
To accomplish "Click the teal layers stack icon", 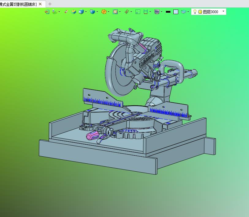I will [x=183, y=12].
